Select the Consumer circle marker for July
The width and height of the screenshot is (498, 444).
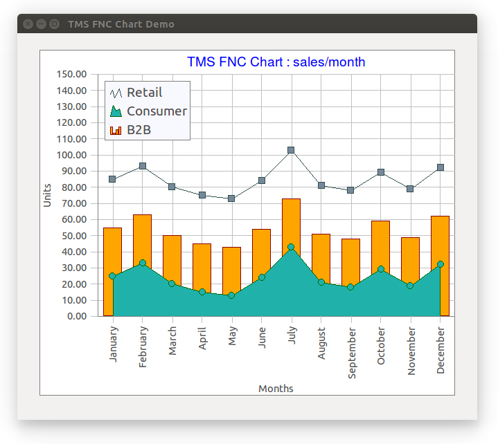pyautogui.click(x=291, y=247)
